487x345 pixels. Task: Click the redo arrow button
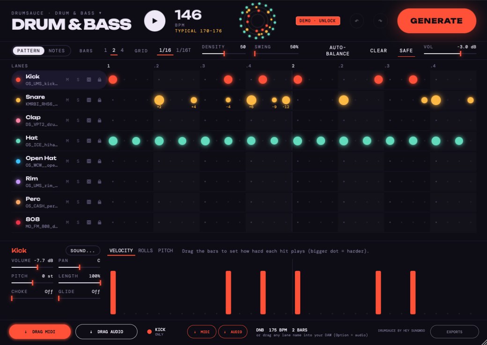coord(380,21)
